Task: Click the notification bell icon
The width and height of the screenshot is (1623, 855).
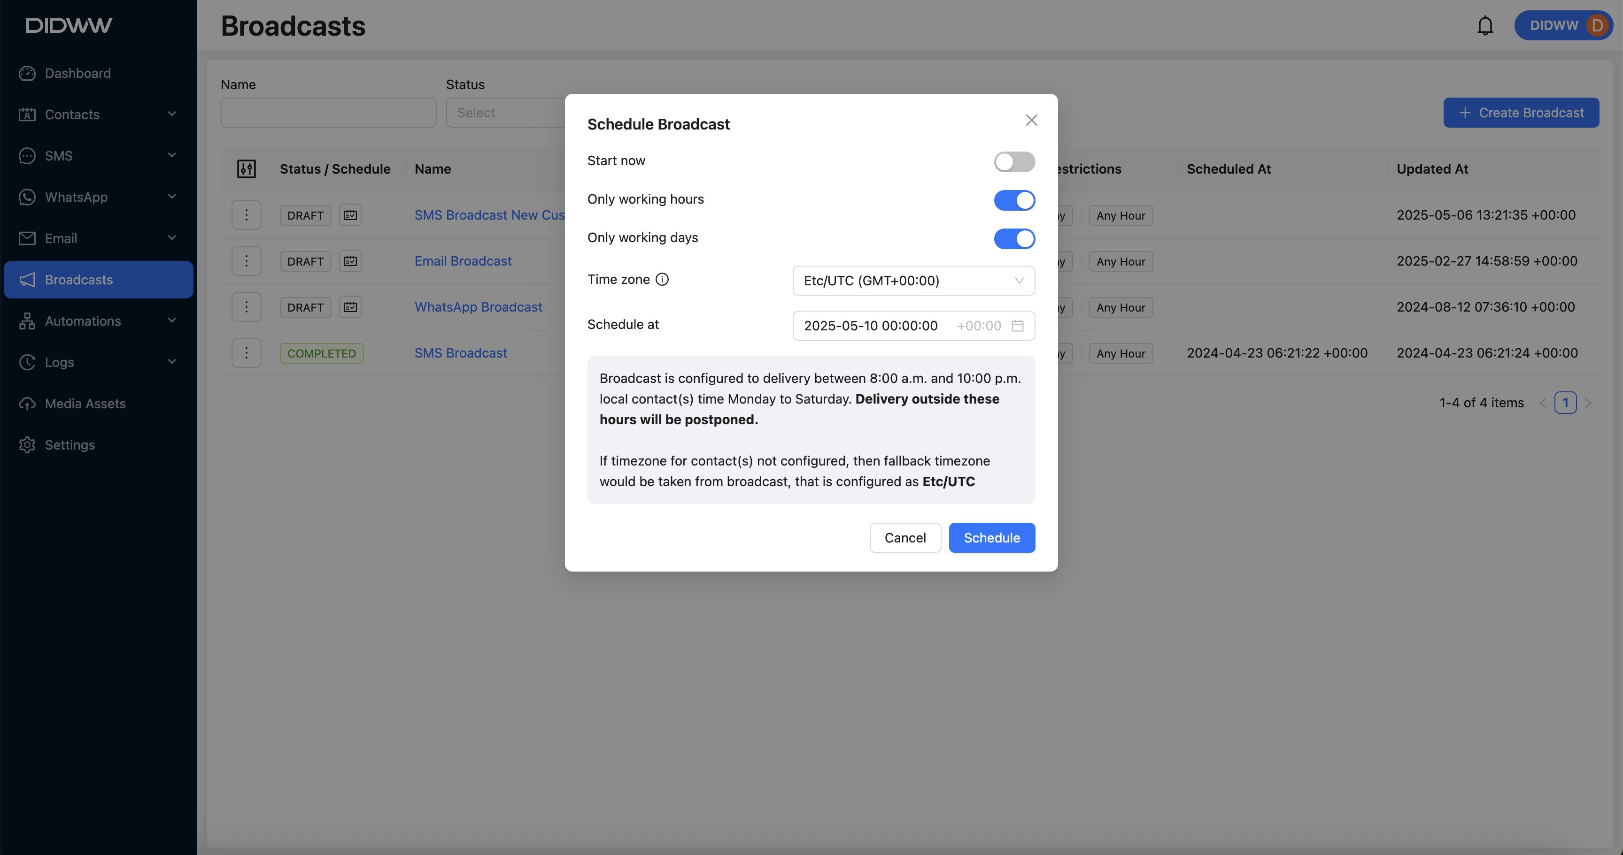Action: coord(1485,26)
